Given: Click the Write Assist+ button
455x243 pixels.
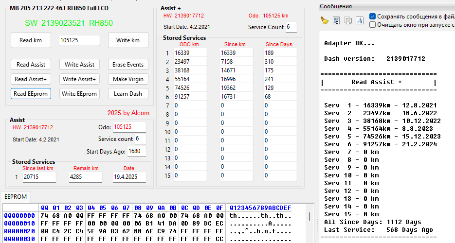Looking at the screenshot, I should tap(79, 79).
